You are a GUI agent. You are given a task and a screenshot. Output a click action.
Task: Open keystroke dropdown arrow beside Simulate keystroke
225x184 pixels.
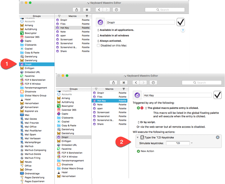point(192,143)
